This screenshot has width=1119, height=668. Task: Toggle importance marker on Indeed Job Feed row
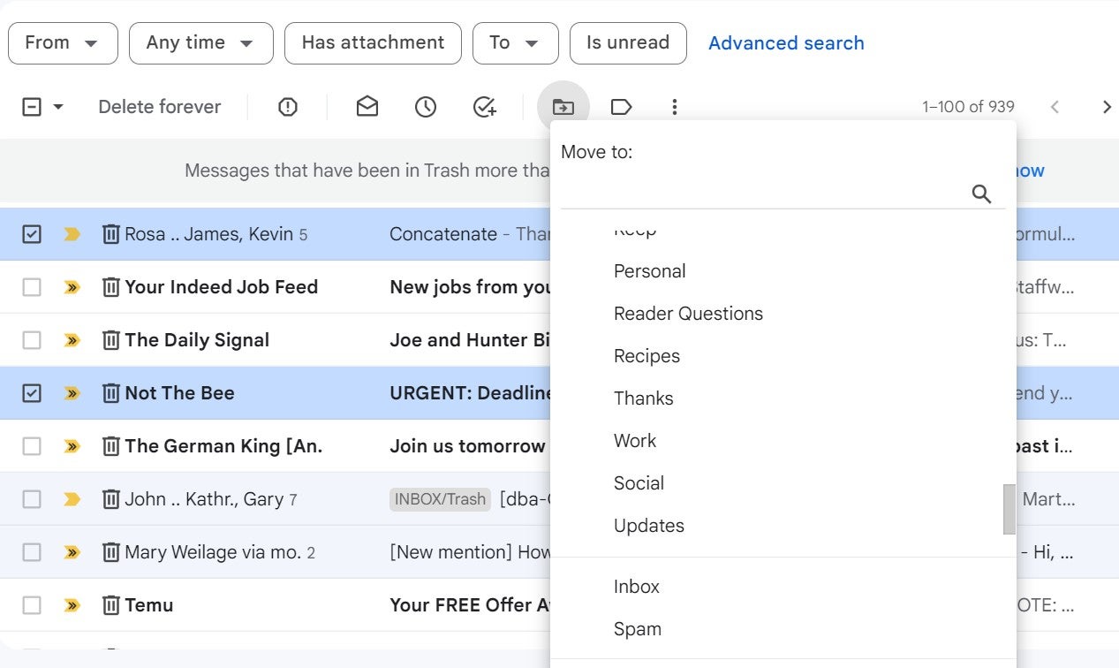pyautogui.click(x=72, y=287)
